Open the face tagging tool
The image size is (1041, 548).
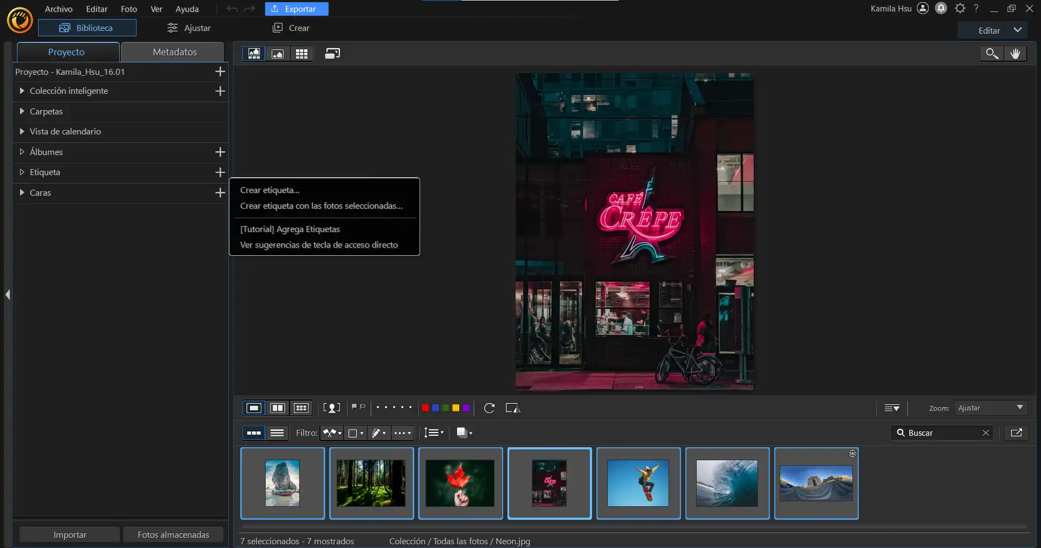pyautogui.click(x=331, y=408)
